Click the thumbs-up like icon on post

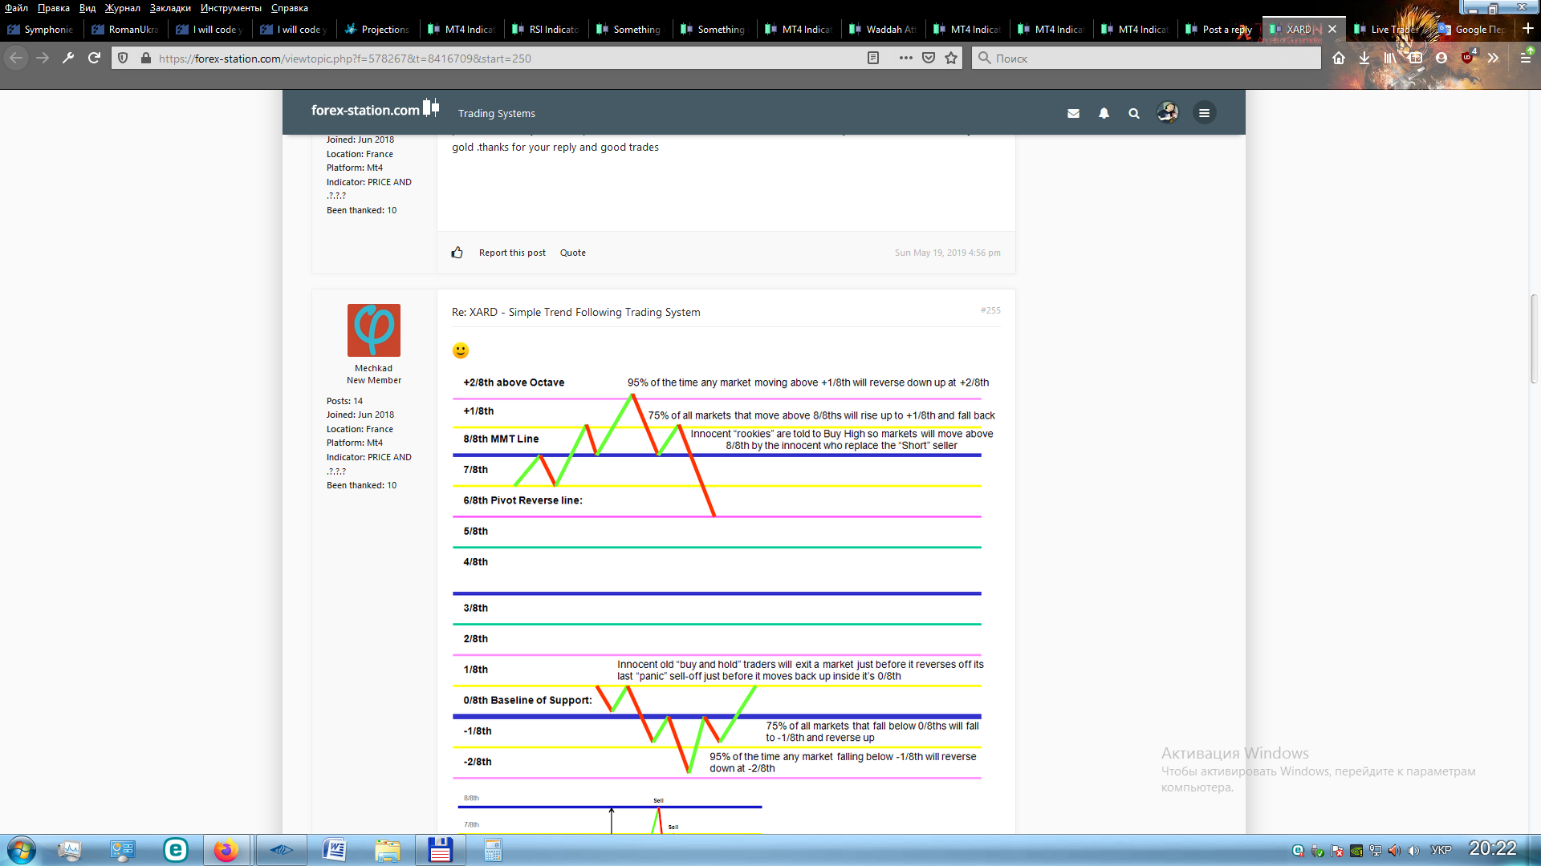pyautogui.click(x=457, y=253)
